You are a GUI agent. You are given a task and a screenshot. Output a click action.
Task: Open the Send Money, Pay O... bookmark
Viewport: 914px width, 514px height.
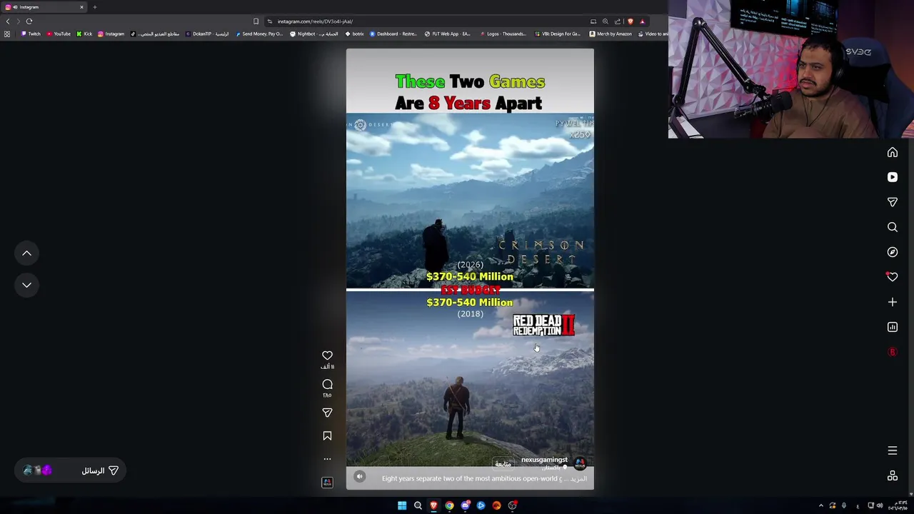coord(259,34)
